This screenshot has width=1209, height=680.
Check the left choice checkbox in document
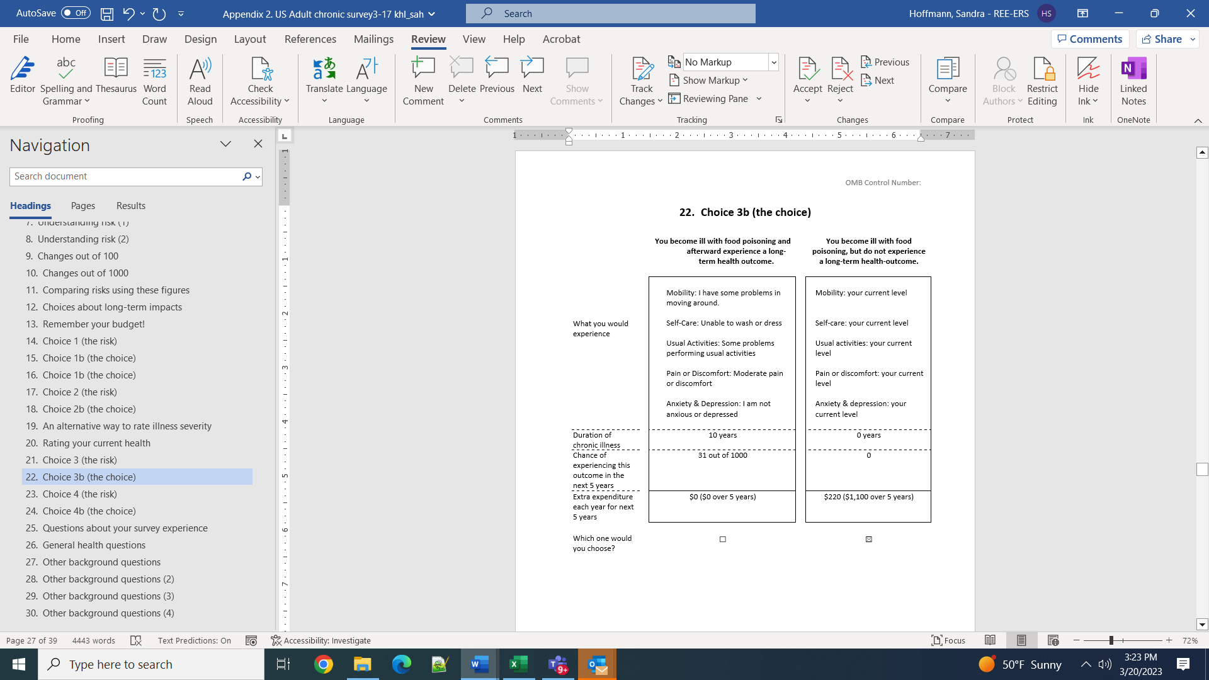click(723, 540)
